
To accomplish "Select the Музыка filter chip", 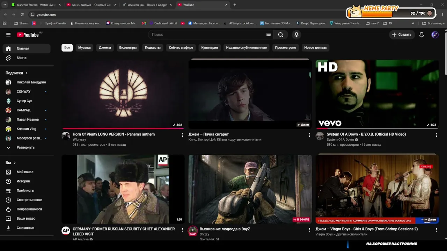I will 85,48.
